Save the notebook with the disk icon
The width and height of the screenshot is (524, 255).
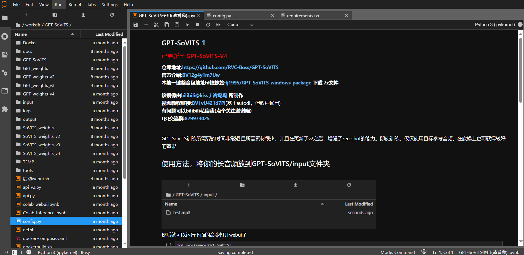[x=136, y=25]
